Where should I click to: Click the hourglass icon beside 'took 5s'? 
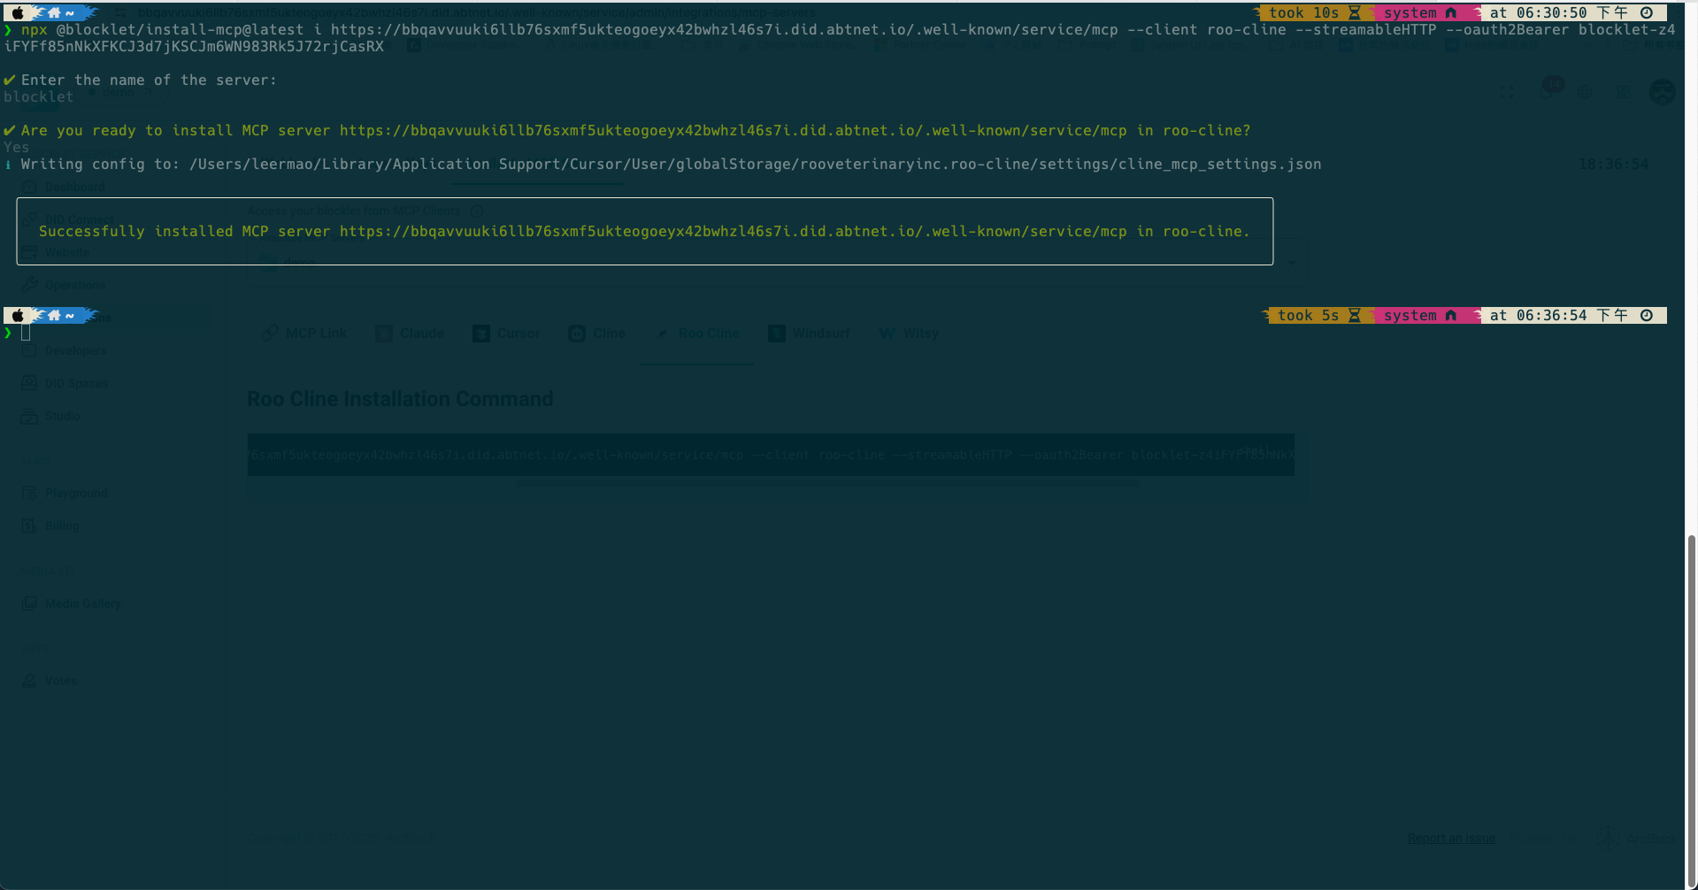pos(1354,316)
